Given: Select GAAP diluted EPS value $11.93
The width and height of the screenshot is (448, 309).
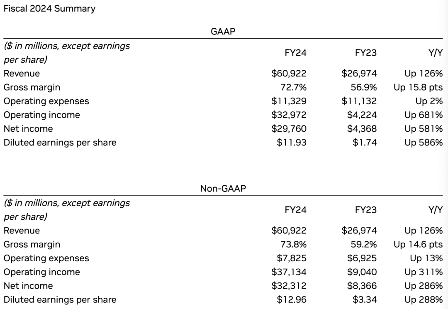Looking at the screenshot, I should click(292, 142).
